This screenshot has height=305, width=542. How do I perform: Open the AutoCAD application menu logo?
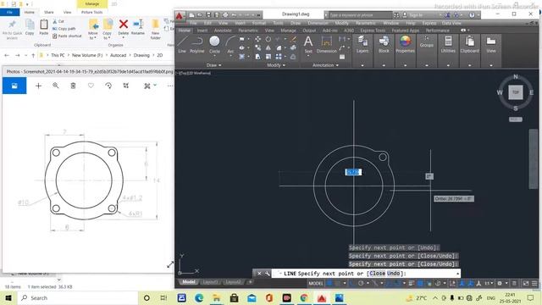click(x=180, y=15)
